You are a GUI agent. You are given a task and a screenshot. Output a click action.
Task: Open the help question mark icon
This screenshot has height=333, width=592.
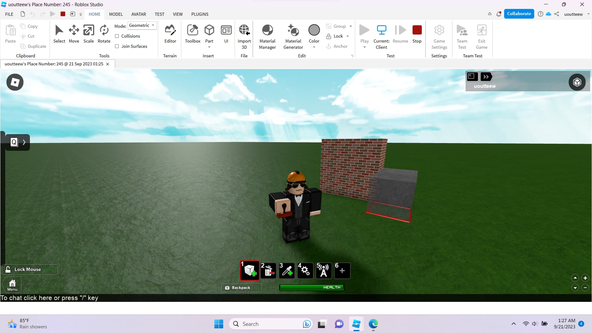pos(540,14)
